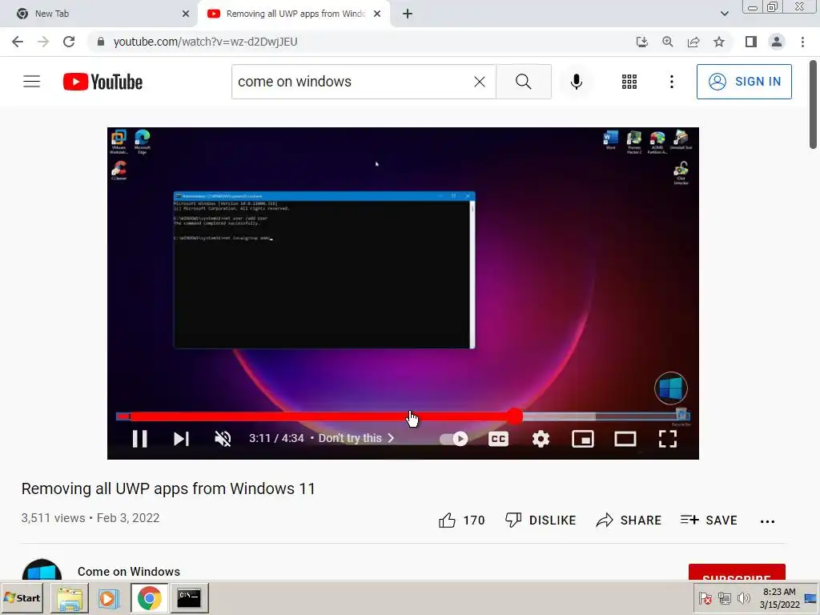The image size is (820, 615).
Task: Click the page vertical scrollbar
Action: click(x=813, y=105)
